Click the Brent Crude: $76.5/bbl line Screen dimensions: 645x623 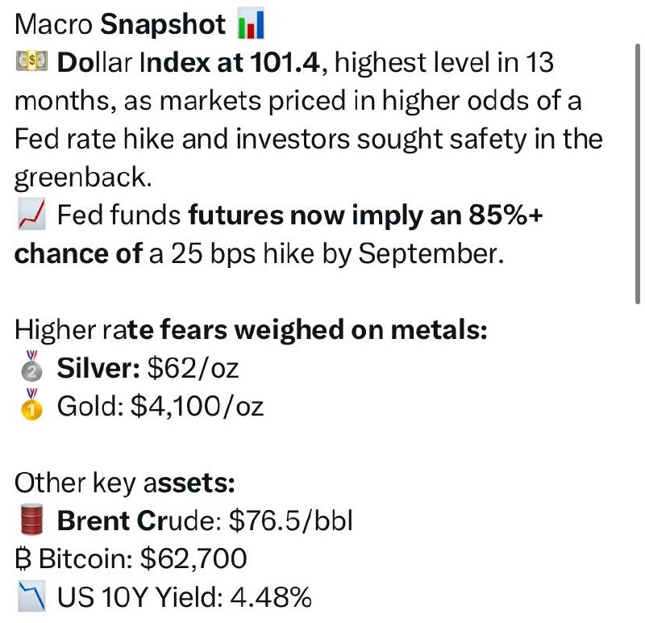(x=205, y=521)
